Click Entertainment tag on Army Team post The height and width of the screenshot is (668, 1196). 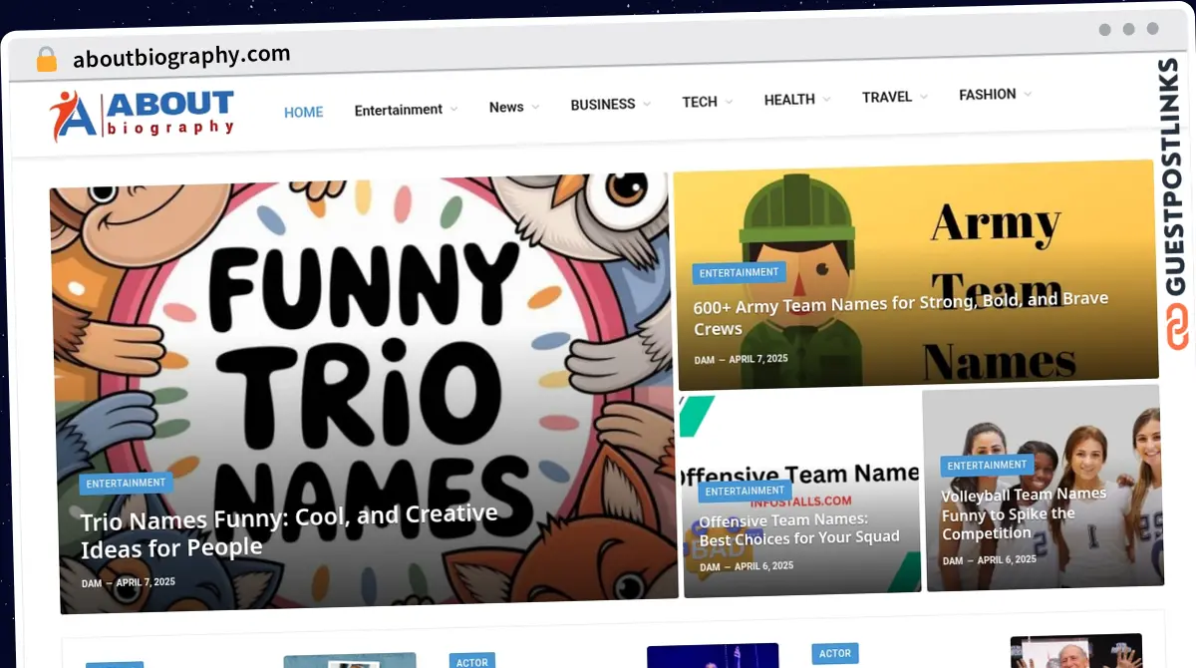[739, 272]
